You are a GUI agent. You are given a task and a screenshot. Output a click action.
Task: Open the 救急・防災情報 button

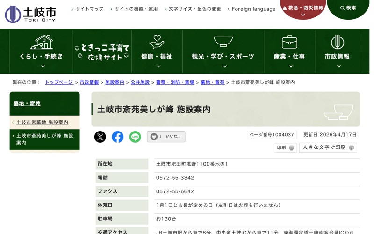tap(303, 8)
